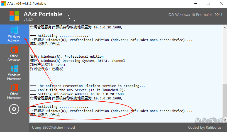This screenshot has height=132, width=227.
Task: Click "Coded by: Ratiborus" status text
Action: 204,128
